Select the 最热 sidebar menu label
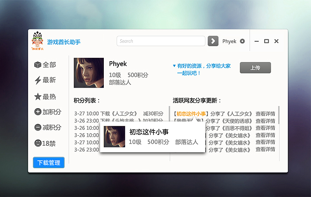This screenshot has height=197, width=311. coord(49,97)
